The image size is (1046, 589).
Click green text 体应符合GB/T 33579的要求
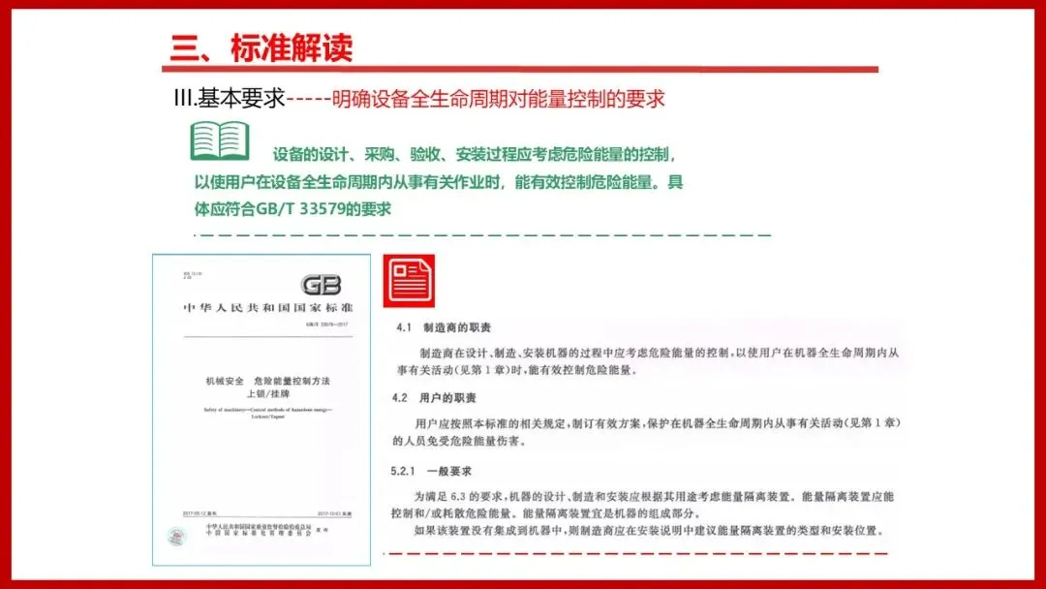[292, 209]
